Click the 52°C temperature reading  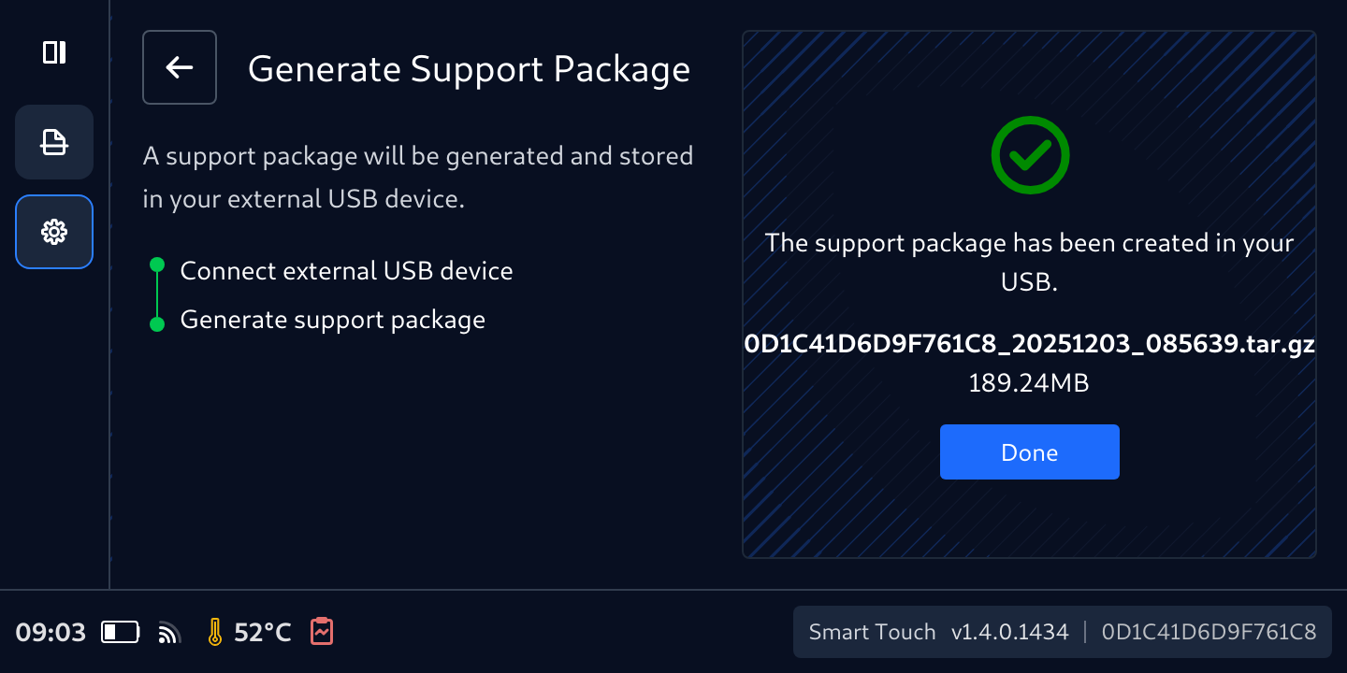tap(262, 633)
